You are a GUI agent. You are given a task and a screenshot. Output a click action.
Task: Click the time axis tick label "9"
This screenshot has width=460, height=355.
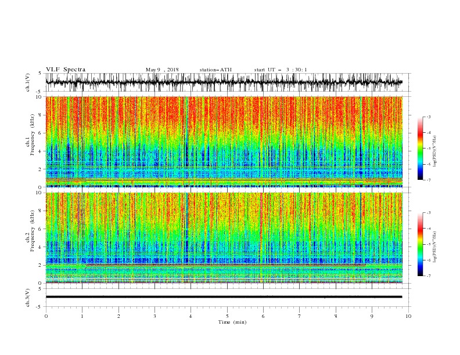click(372, 316)
